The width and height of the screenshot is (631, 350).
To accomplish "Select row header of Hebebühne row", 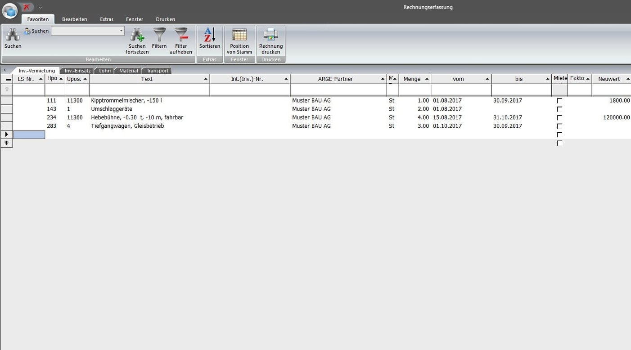I will (7, 118).
